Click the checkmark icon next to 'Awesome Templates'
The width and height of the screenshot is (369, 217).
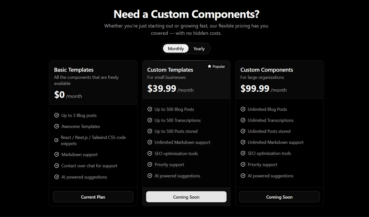(56, 126)
